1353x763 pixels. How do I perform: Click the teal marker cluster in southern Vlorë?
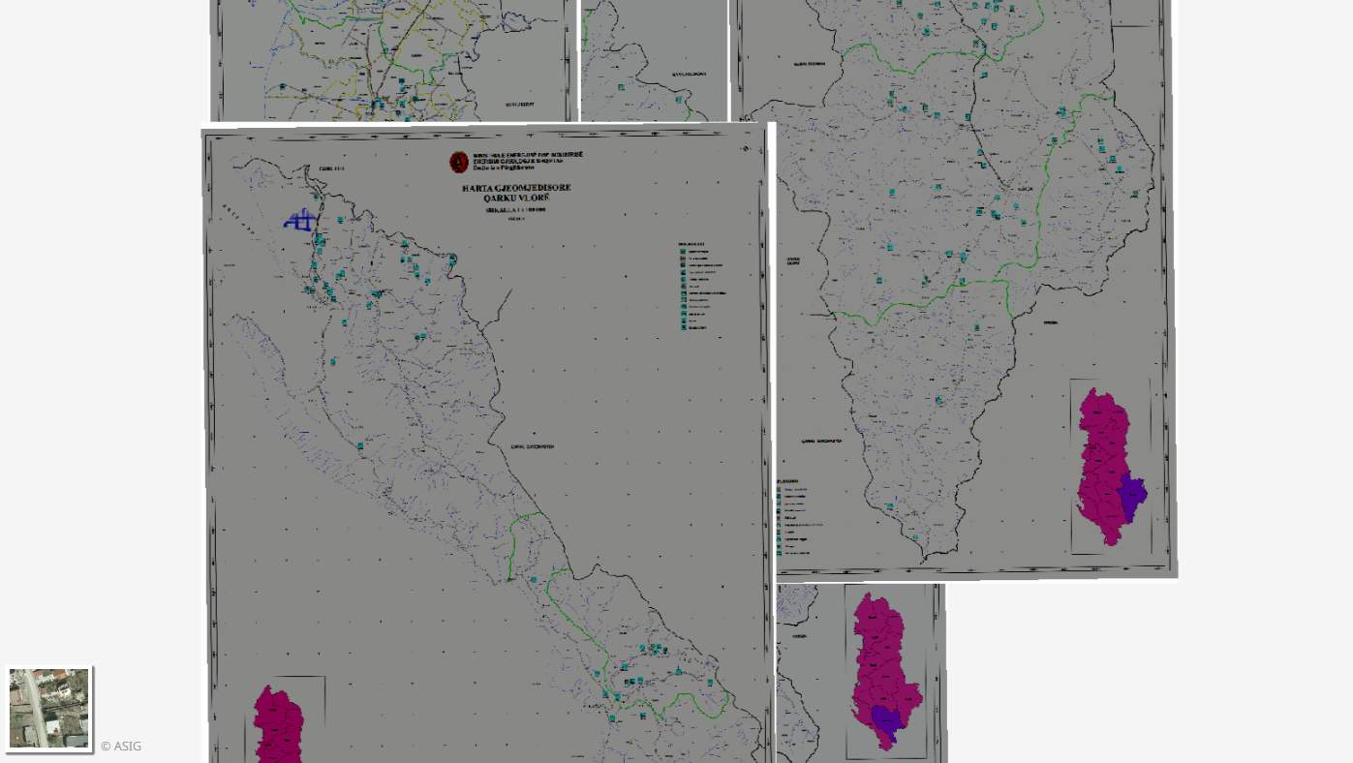click(x=653, y=650)
